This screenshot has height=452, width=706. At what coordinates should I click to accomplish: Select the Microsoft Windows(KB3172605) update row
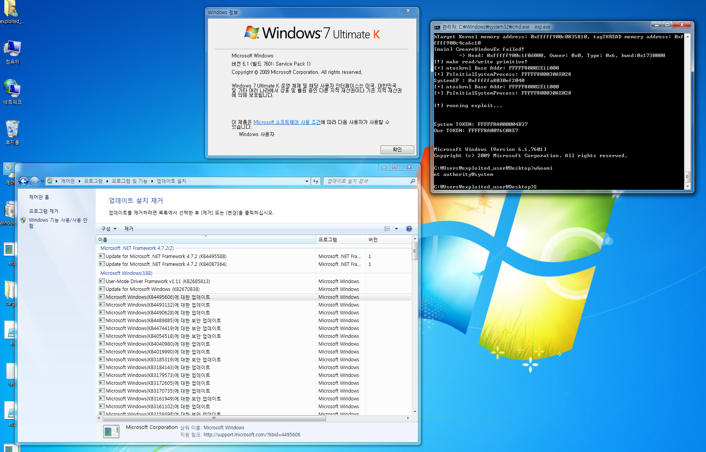(254, 383)
